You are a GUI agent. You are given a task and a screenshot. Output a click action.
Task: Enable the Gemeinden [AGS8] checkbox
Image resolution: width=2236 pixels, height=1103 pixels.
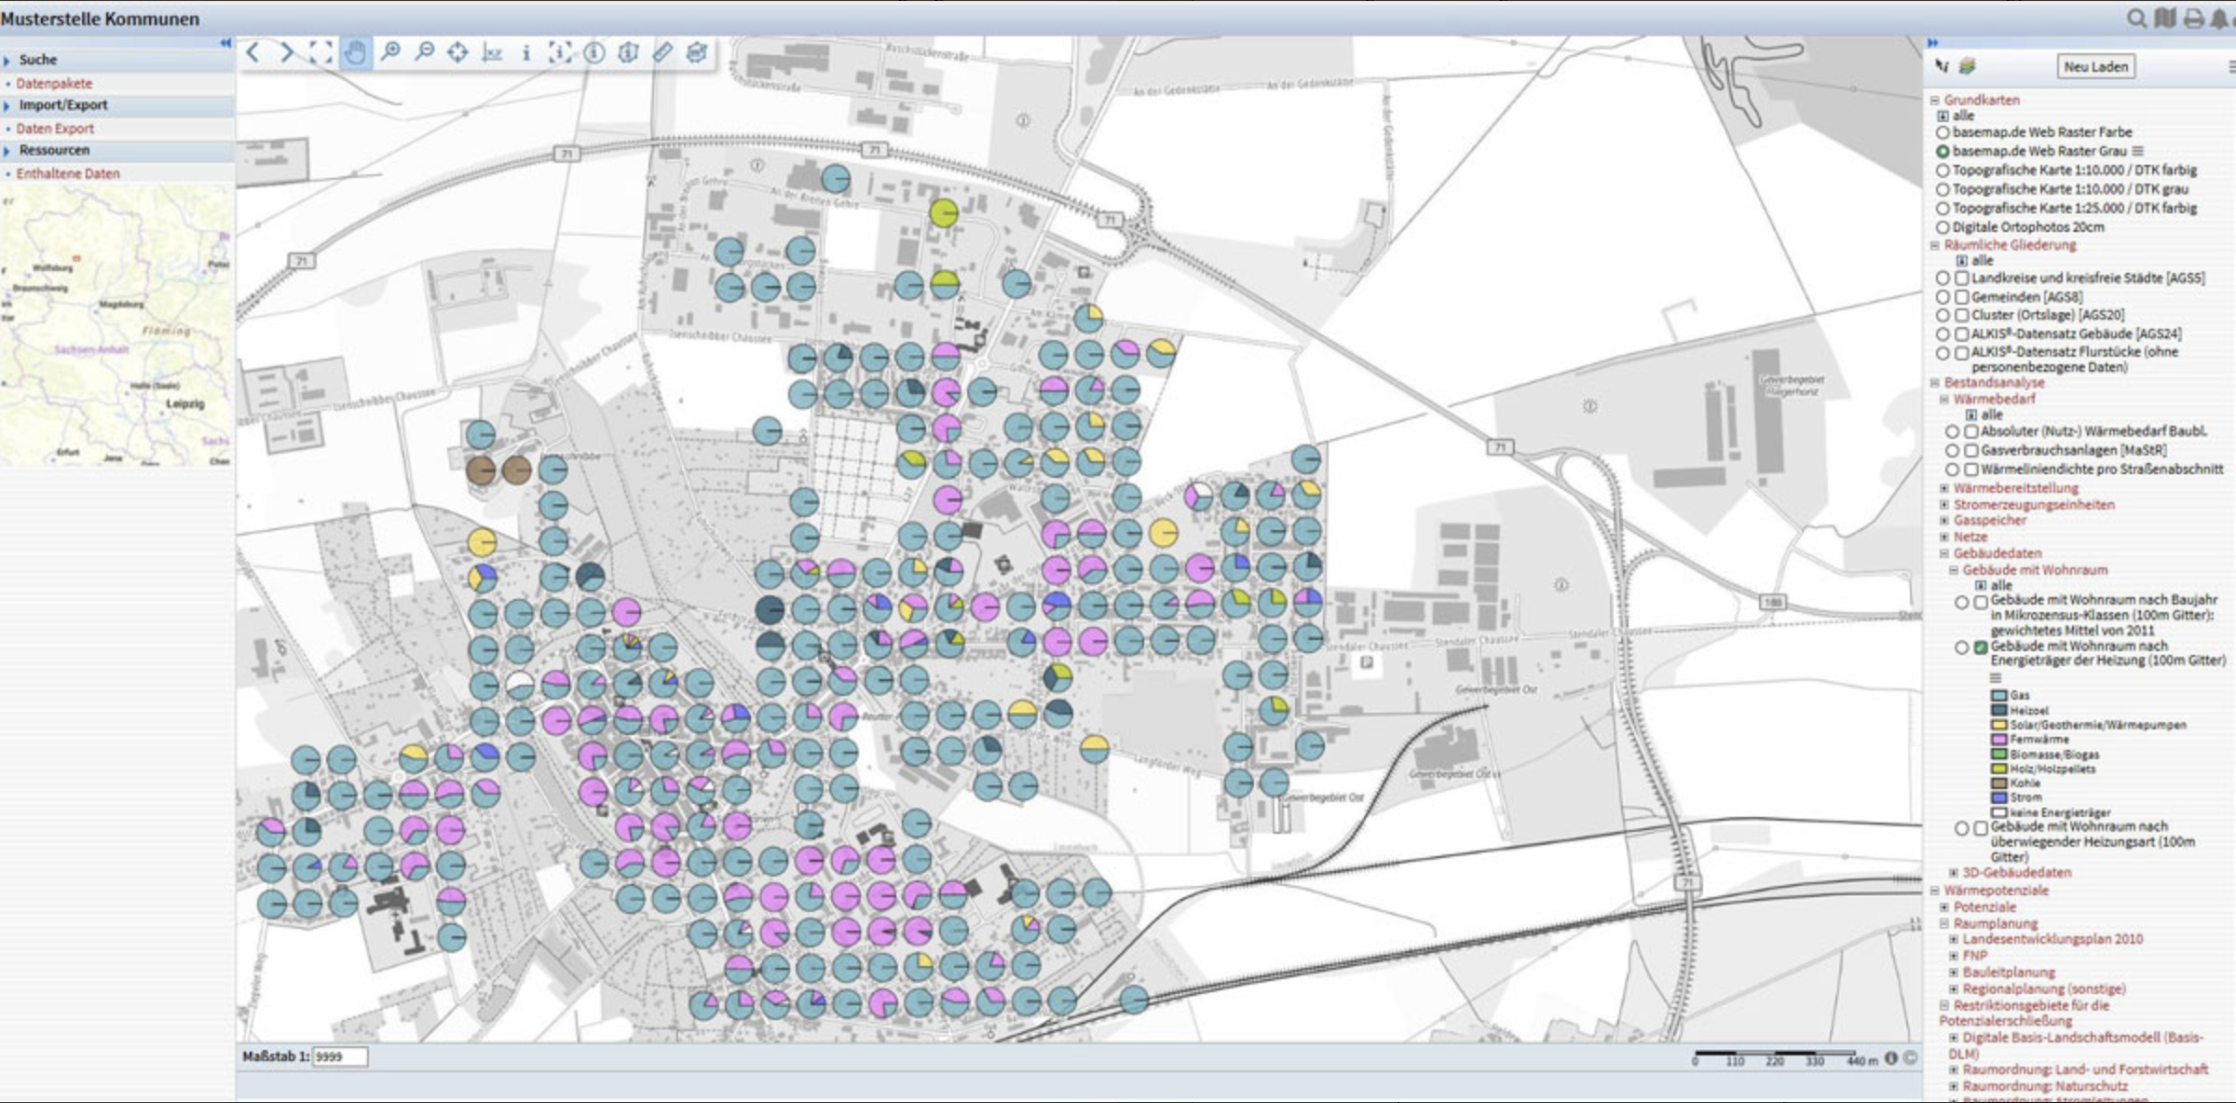[1962, 297]
